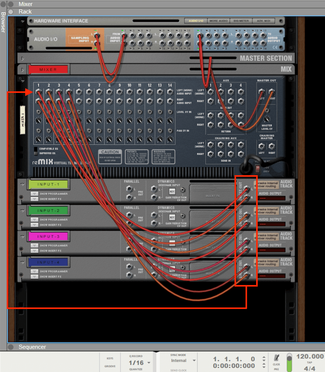Collapse the INPUT-4 audio track device

[22, 263]
